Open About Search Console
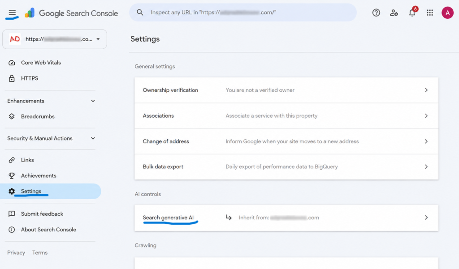This screenshot has height=269, width=459. tap(48, 230)
